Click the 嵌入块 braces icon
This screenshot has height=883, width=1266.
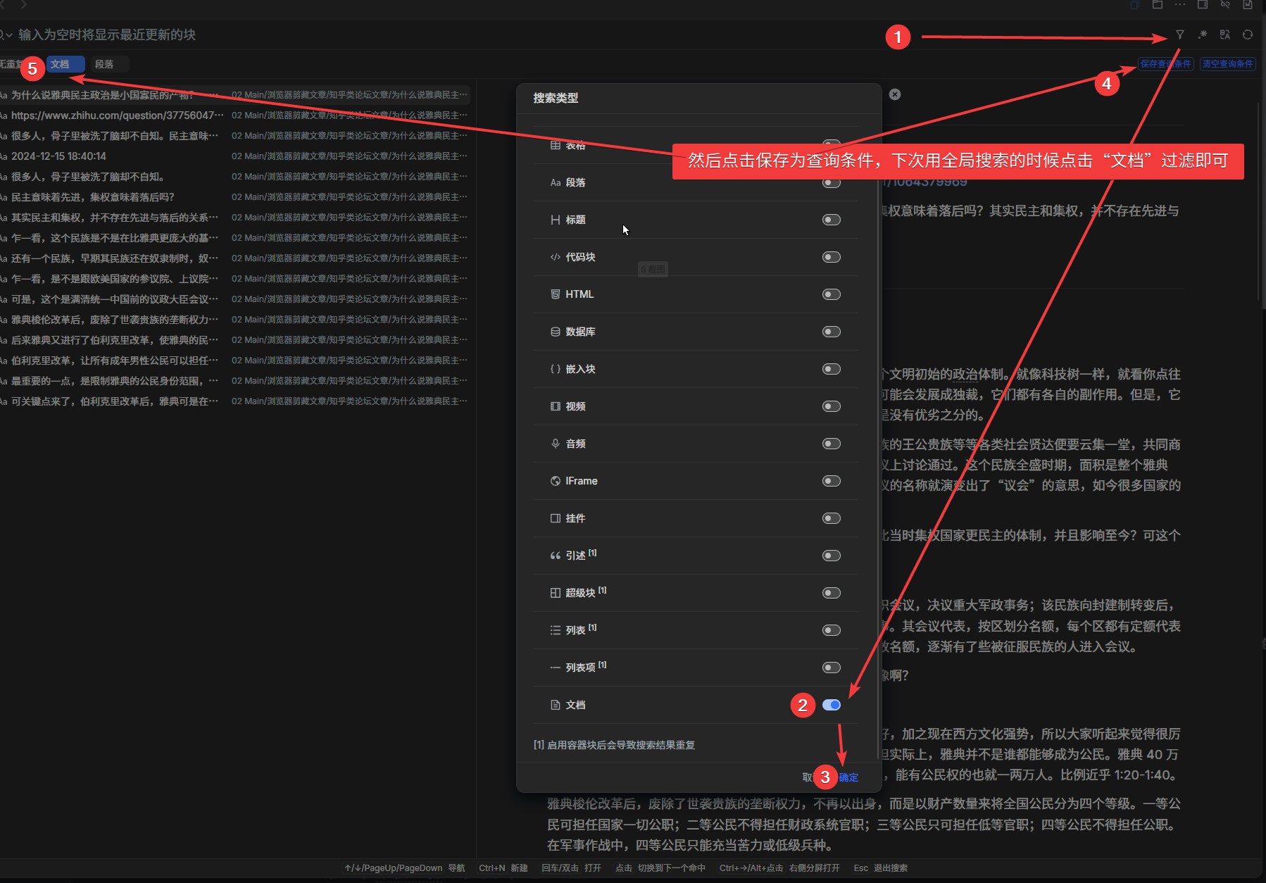(x=556, y=369)
